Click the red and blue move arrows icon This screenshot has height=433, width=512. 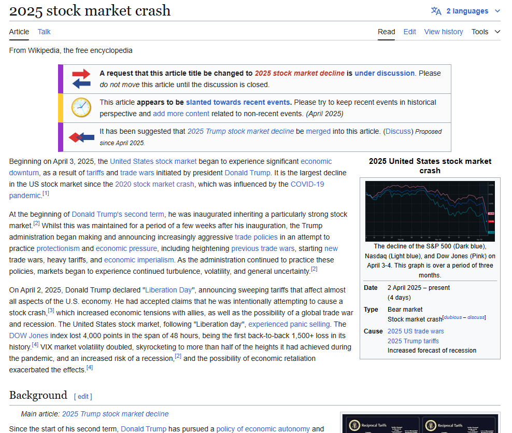81,79
